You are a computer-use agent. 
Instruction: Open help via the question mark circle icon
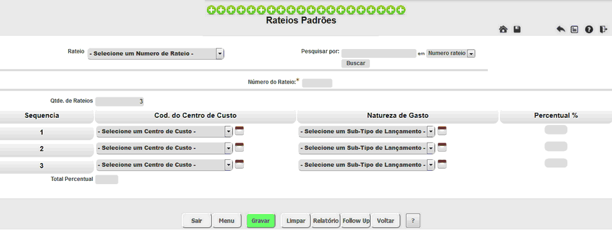(x=589, y=29)
